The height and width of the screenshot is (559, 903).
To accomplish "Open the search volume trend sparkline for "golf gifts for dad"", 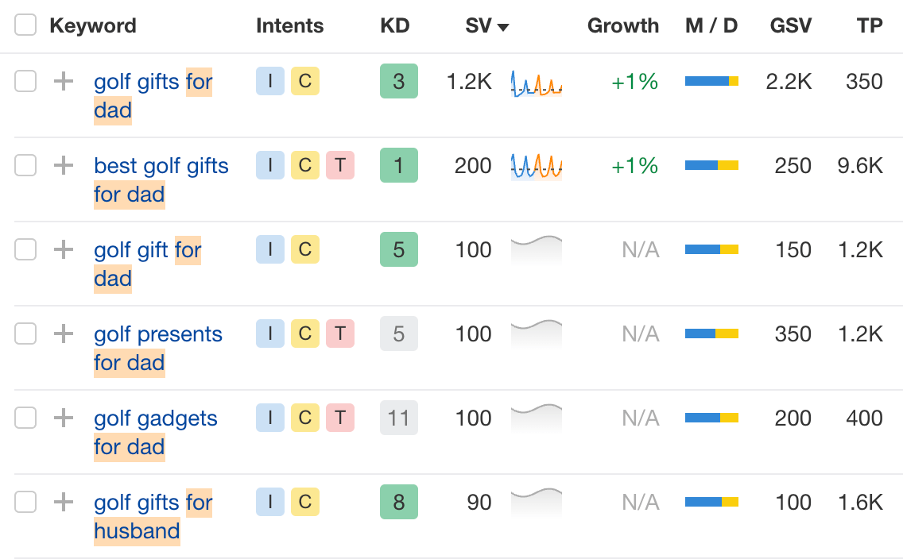I will (536, 81).
